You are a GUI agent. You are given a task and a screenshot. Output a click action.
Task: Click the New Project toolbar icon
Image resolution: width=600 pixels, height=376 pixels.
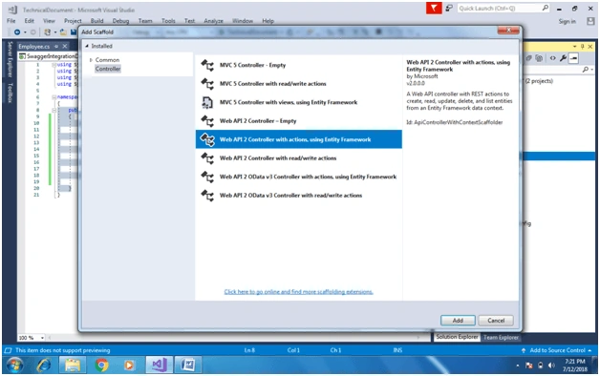(47, 32)
